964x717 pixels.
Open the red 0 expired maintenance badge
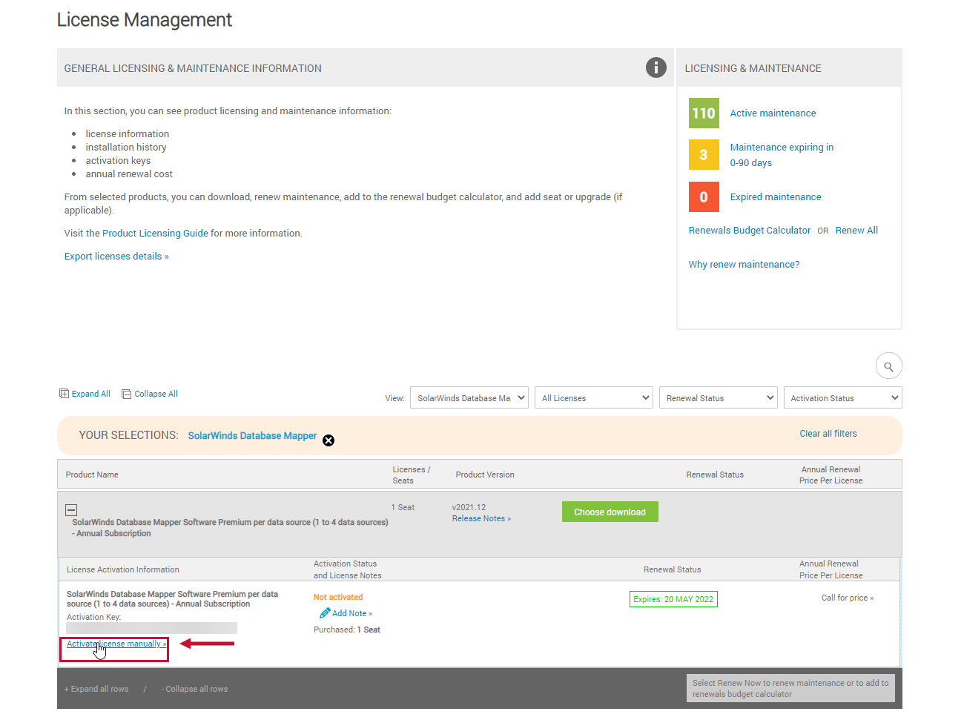click(x=704, y=197)
